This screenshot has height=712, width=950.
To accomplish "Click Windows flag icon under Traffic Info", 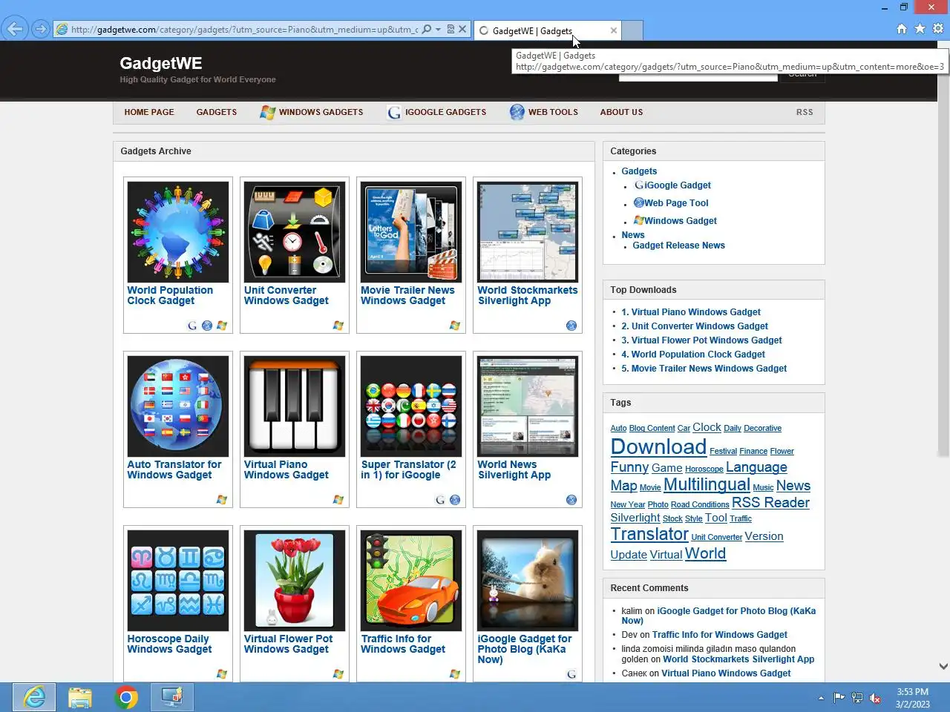I will (455, 674).
